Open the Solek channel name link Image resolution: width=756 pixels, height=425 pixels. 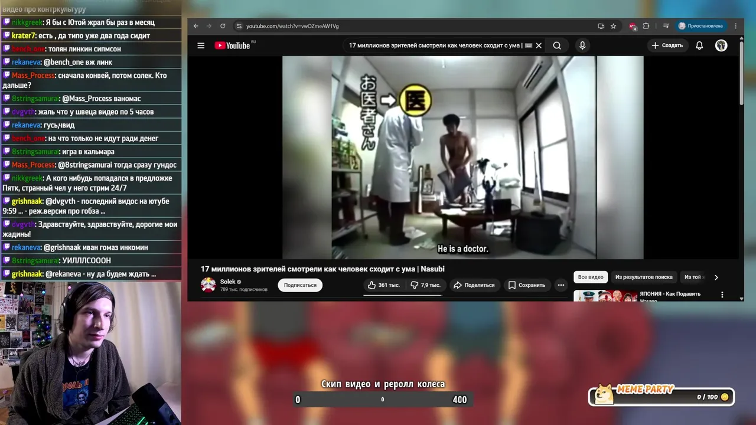[x=228, y=282]
